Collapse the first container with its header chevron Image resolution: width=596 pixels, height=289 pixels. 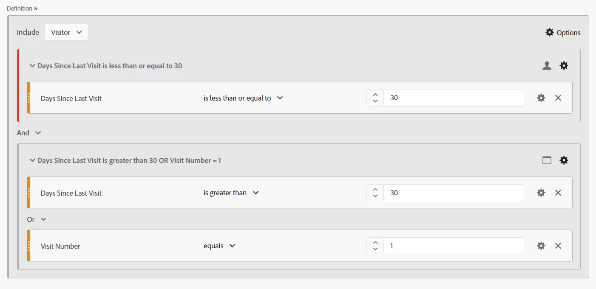(x=32, y=66)
